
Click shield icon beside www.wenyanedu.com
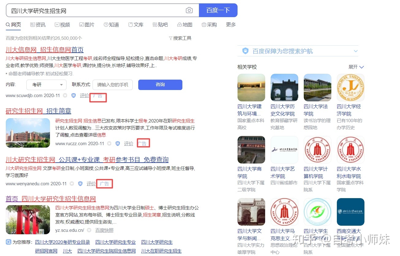80,184
